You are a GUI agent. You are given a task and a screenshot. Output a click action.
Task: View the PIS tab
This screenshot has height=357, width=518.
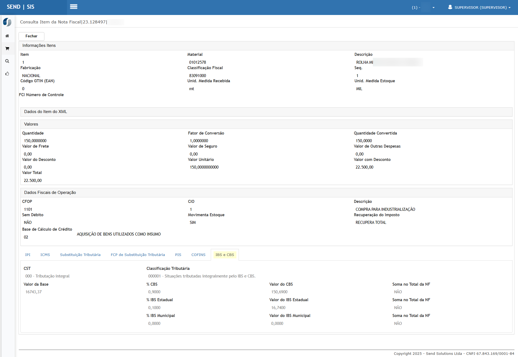[x=178, y=255]
